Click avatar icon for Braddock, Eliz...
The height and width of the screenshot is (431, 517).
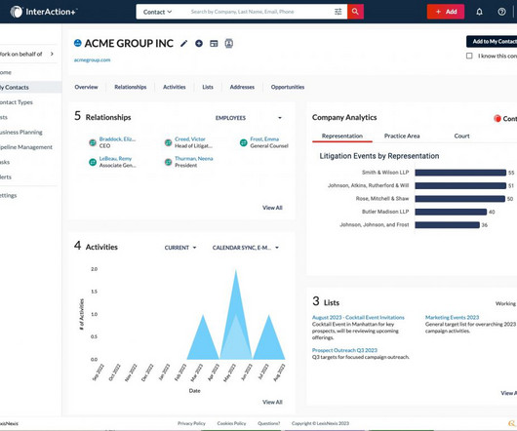93,142
